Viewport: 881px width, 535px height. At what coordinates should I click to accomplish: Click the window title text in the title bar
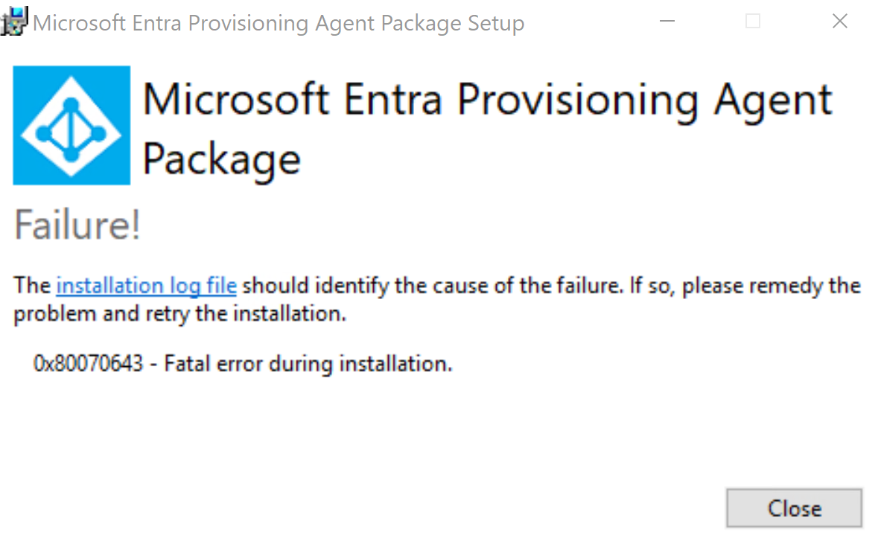(279, 23)
